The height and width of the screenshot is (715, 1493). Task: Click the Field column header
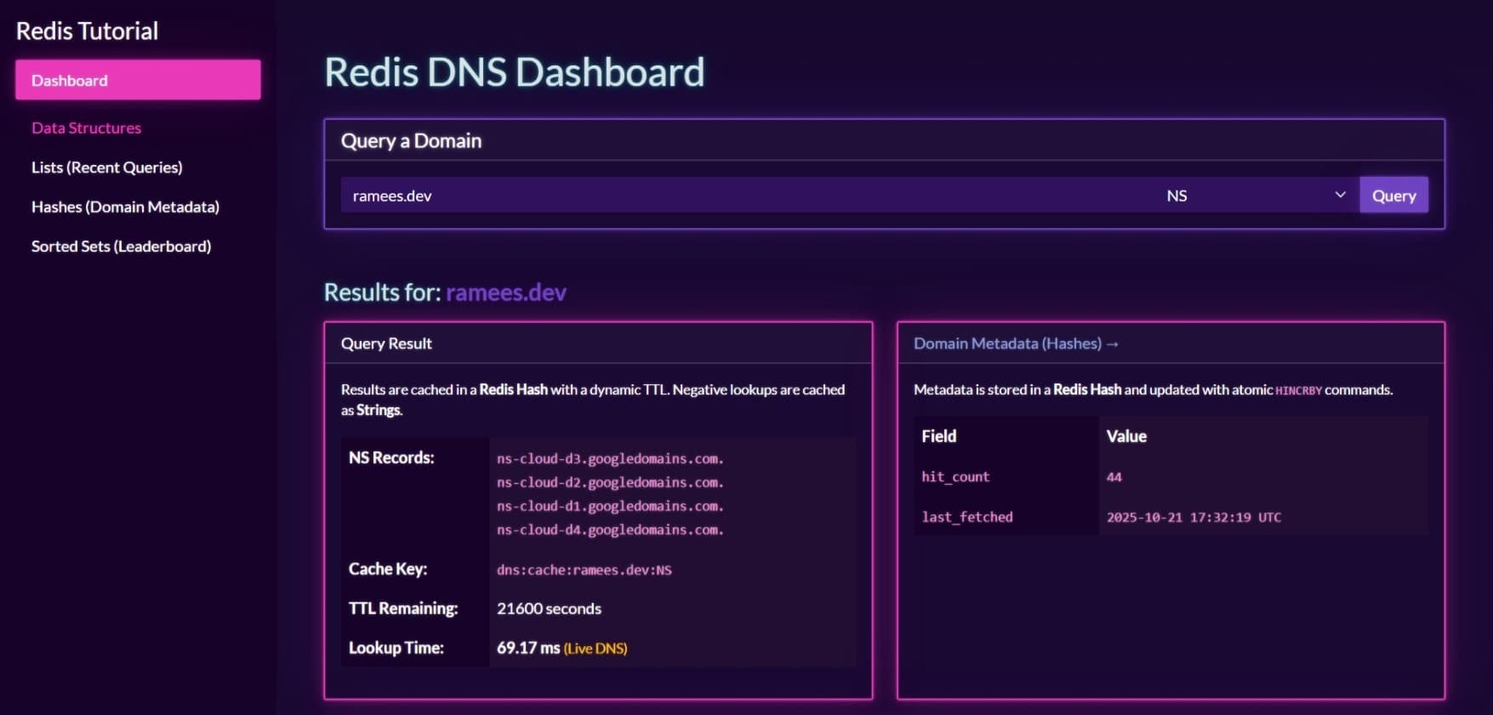[x=939, y=436]
